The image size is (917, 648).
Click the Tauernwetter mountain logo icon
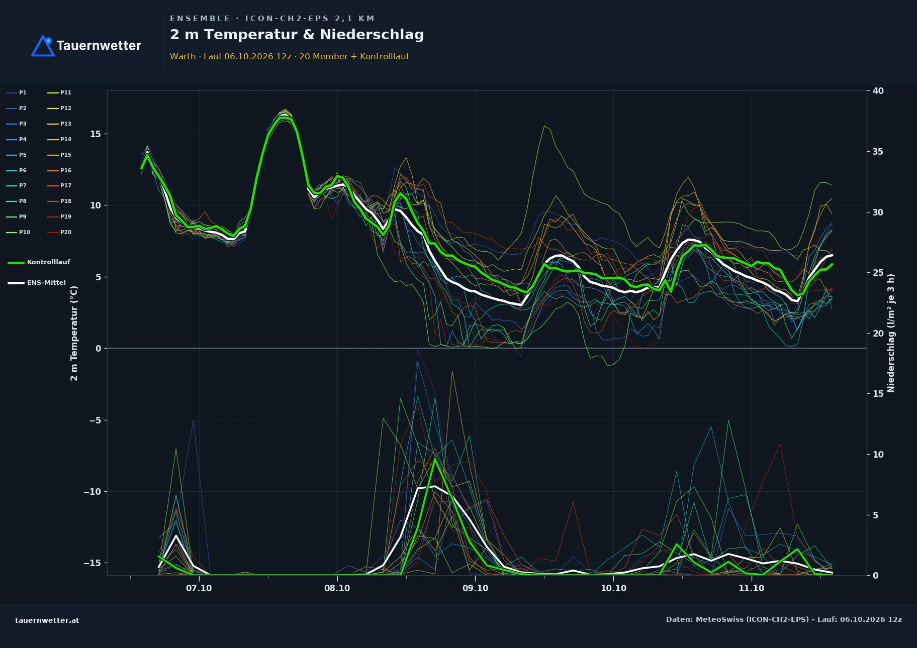[43, 46]
